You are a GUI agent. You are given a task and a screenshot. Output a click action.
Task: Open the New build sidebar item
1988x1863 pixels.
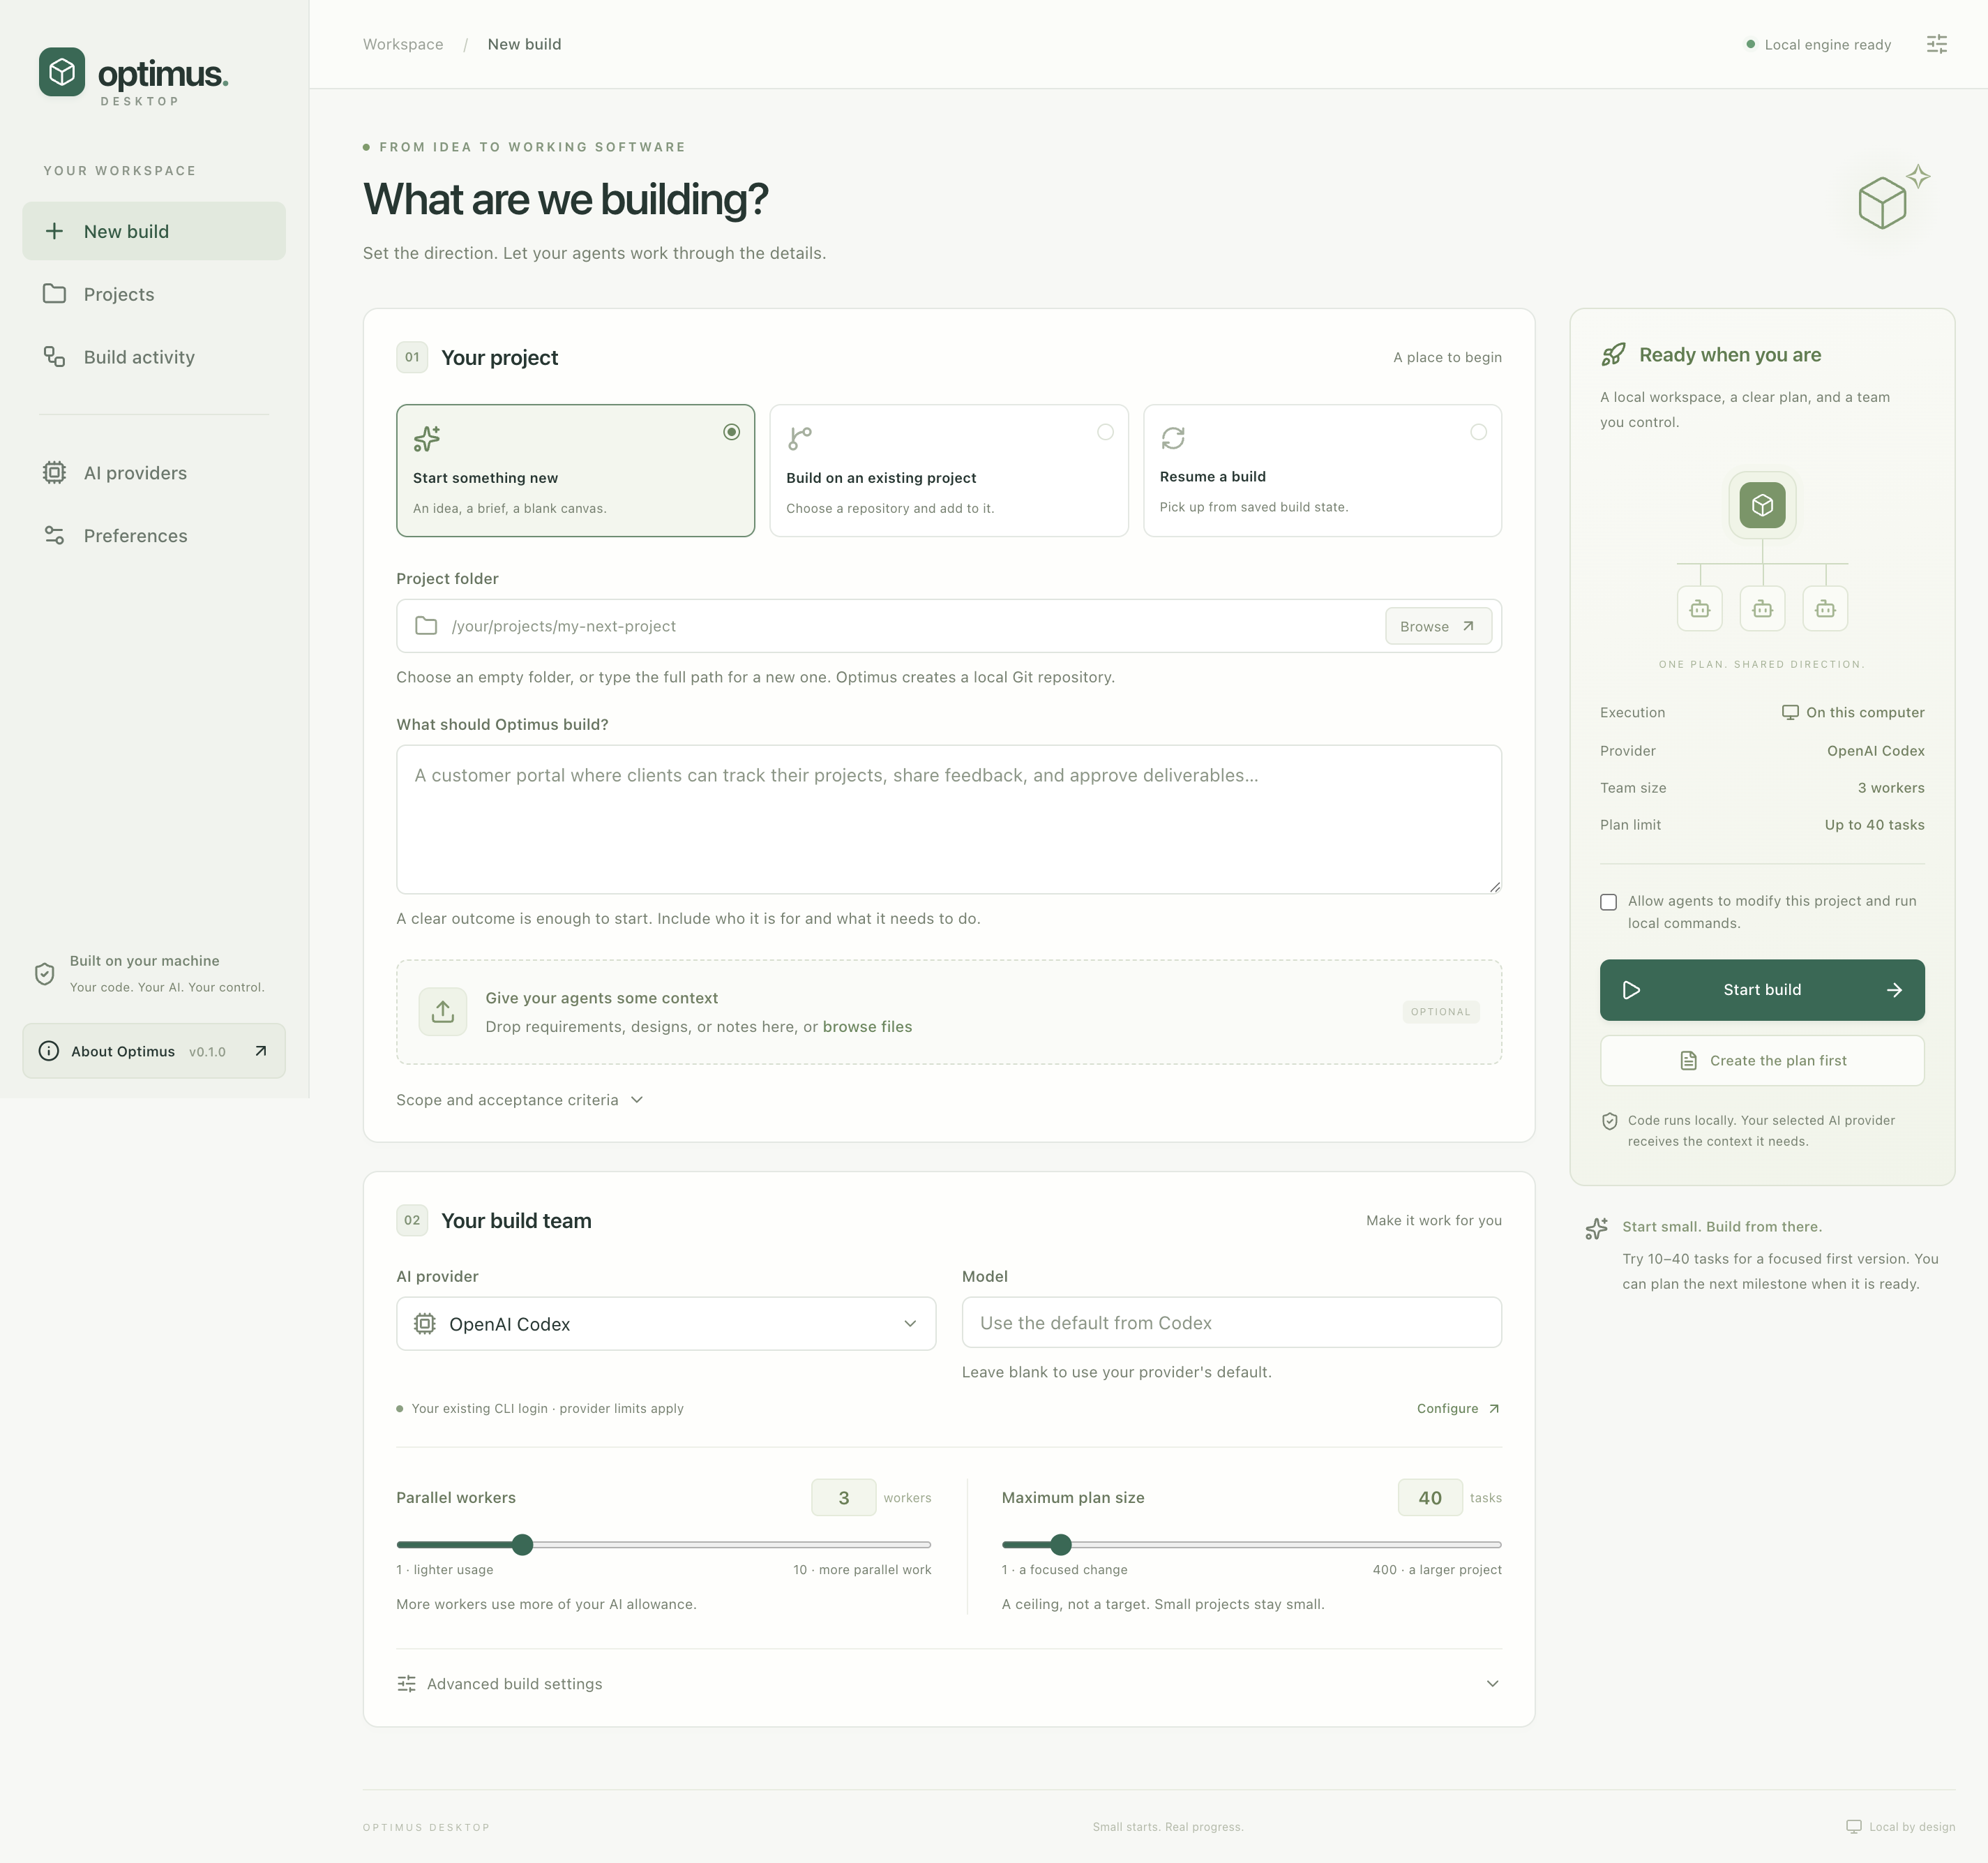pos(154,231)
